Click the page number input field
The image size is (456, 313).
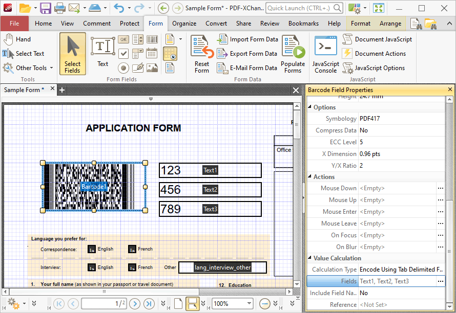pos(104,304)
